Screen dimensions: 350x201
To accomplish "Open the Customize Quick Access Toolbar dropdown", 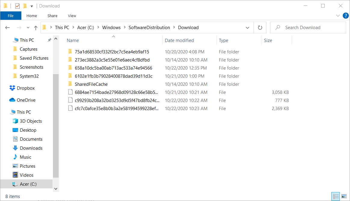I will tap(32, 6).
